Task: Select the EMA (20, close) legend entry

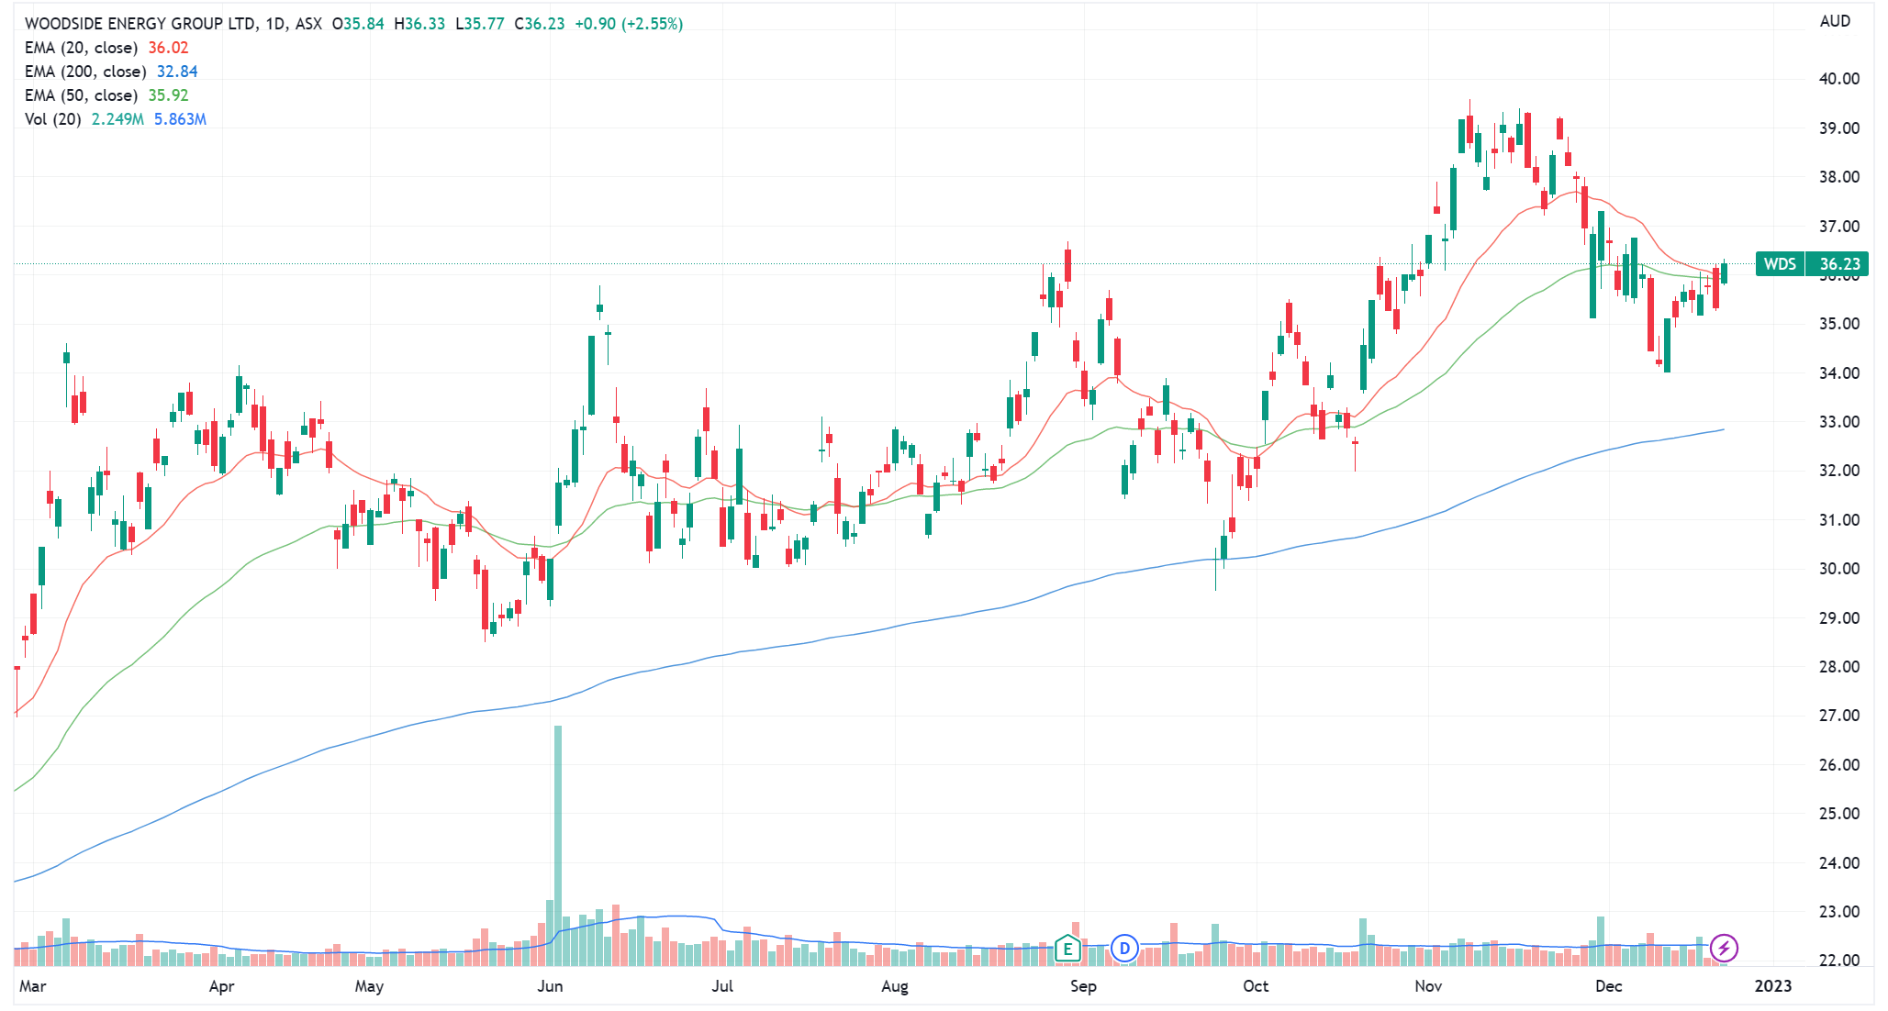Action: (x=81, y=48)
